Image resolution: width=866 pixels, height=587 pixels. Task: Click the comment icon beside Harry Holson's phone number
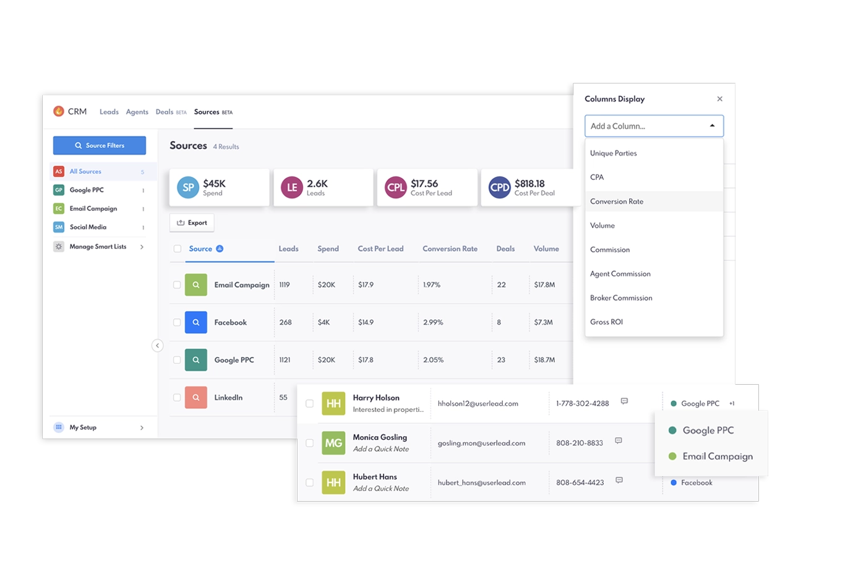624,401
